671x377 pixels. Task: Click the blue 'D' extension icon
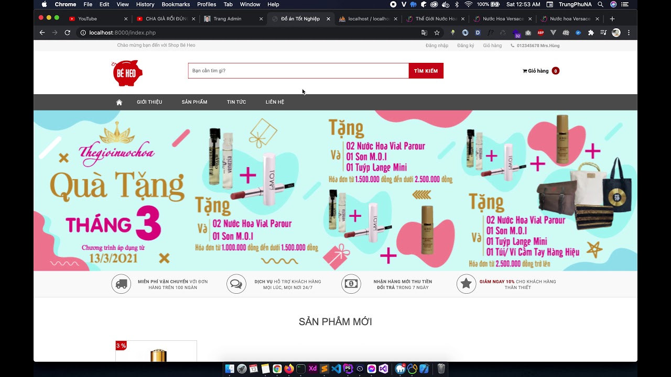coord(478,32)
